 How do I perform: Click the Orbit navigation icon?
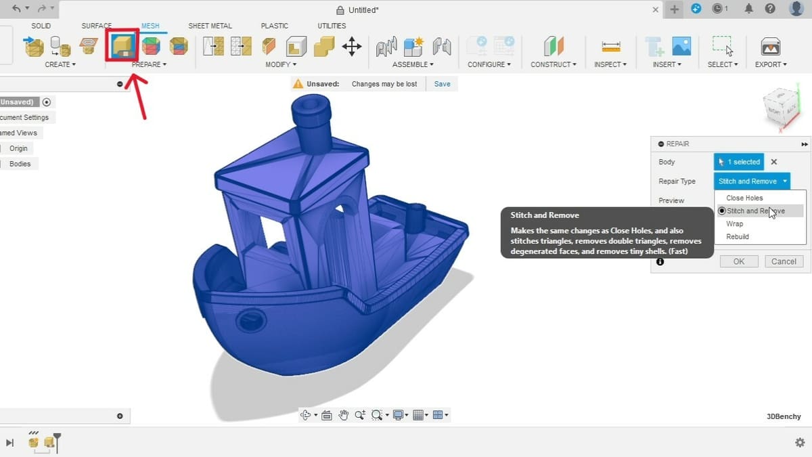pos(307,415)
